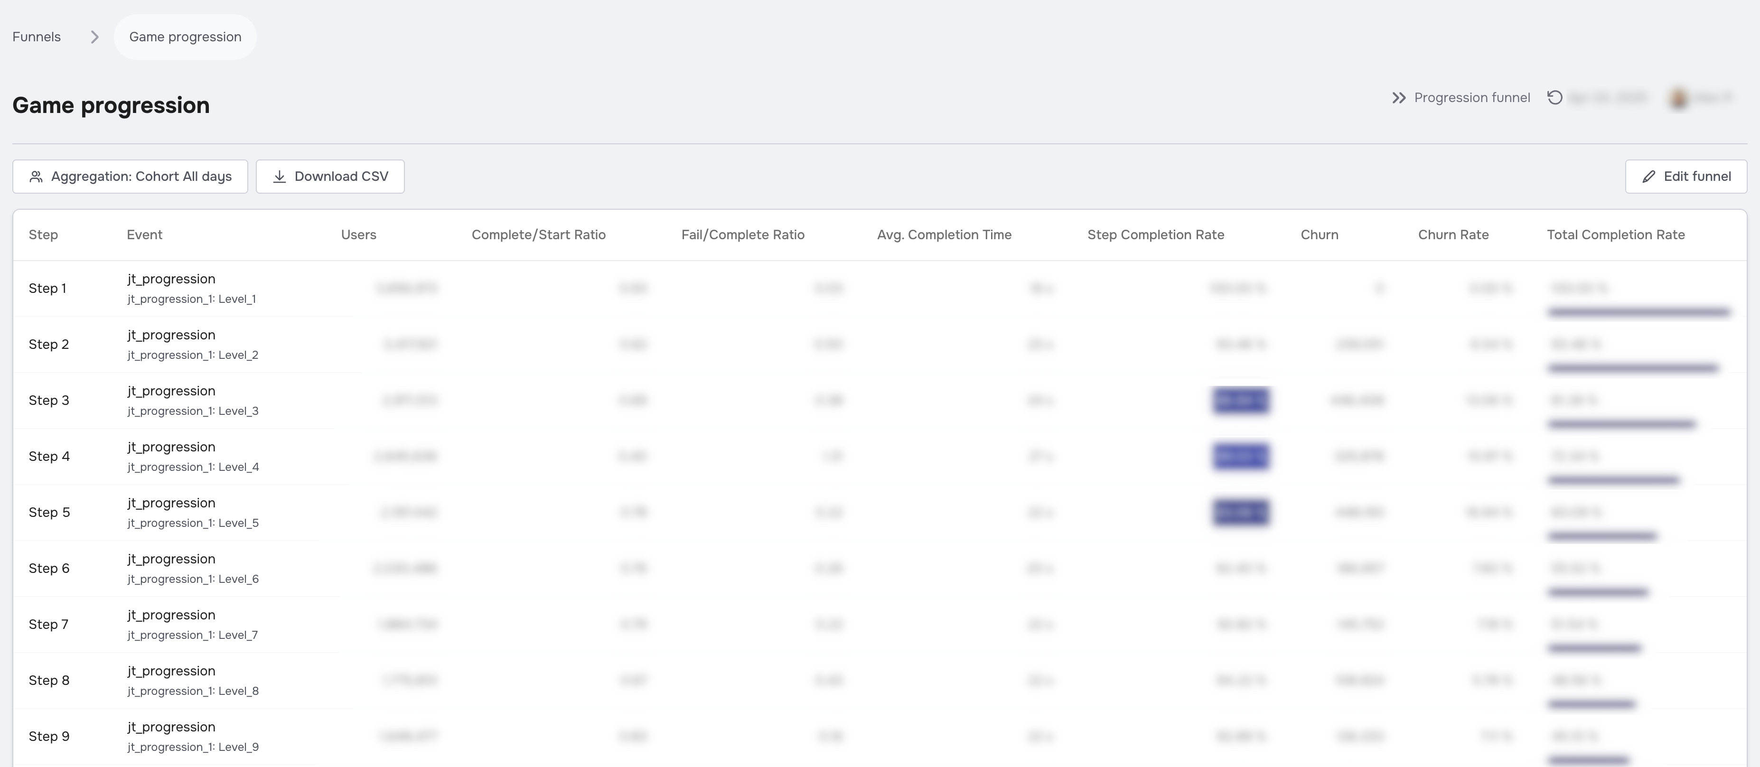This screenshot has width=1760, height=767.
Task: Click jt_progression_1: Level_4 event text
Action: 193,467
